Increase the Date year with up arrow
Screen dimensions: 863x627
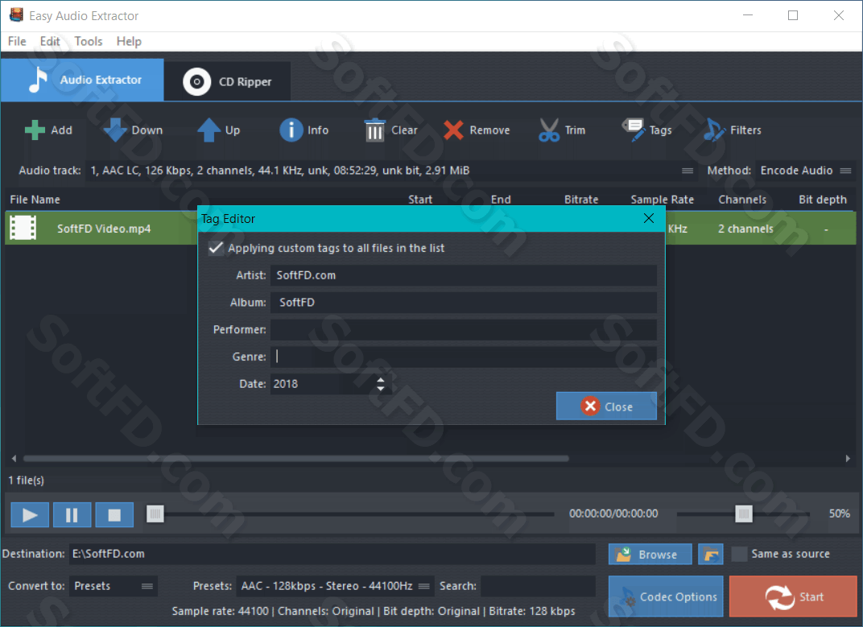pos(380,379)
